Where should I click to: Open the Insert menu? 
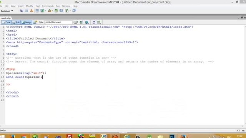(20, 6)
